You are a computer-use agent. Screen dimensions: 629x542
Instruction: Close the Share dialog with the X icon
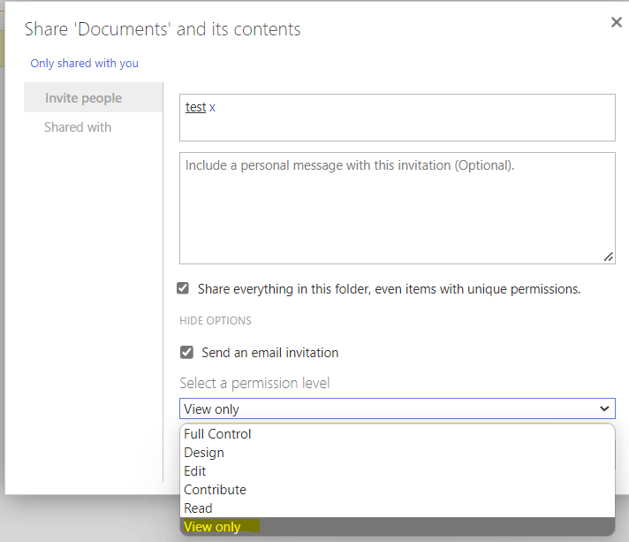click(616, 22)
